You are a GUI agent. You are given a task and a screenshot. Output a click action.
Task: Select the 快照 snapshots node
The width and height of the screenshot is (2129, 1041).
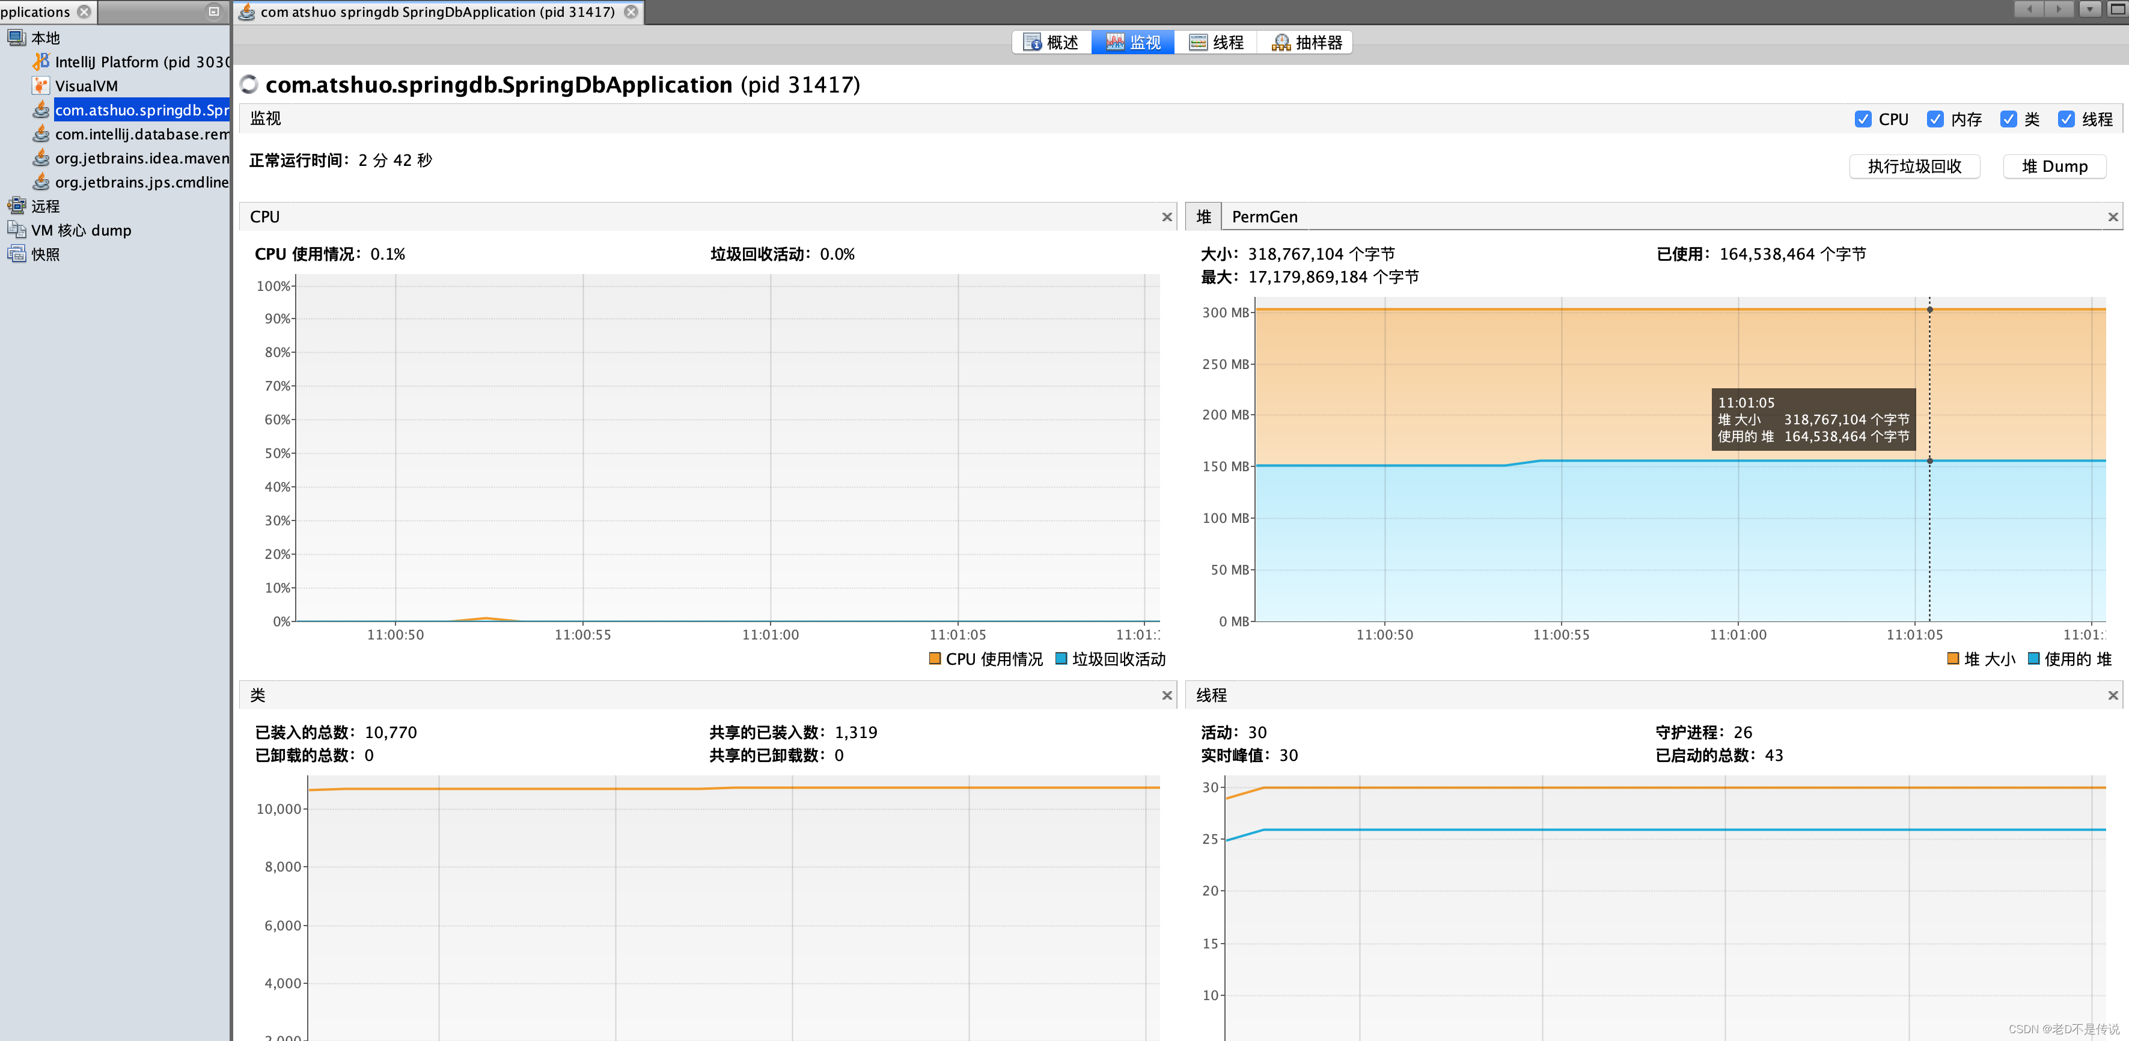point(46,254)
